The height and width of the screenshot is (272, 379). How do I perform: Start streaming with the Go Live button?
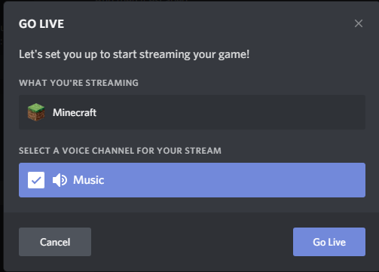(329, 242)
